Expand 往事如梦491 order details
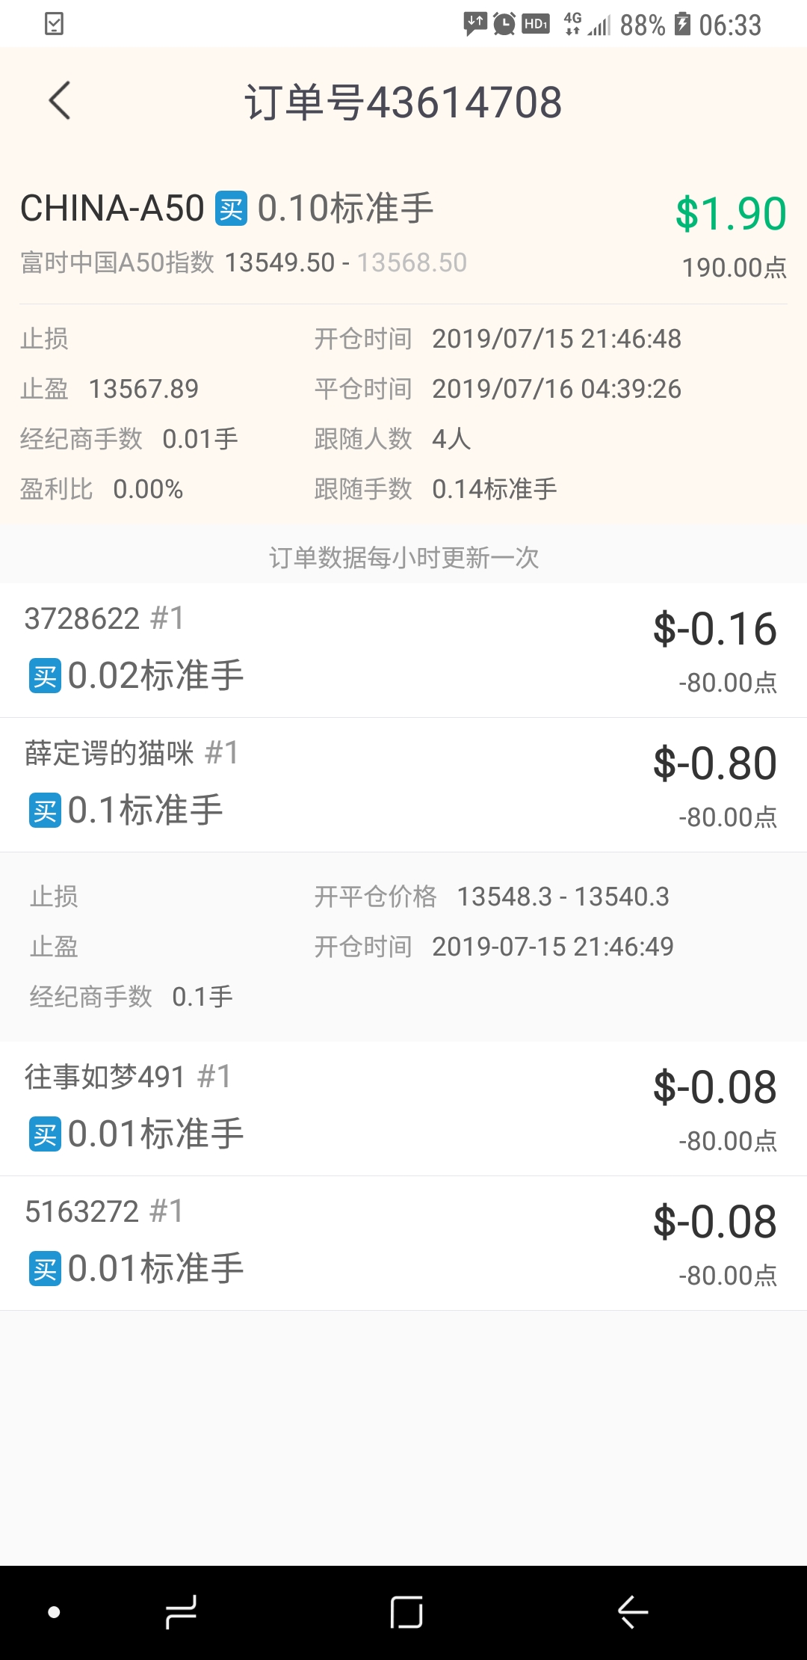Screen dimensions: 807x1660 [x=403, y=1107]
